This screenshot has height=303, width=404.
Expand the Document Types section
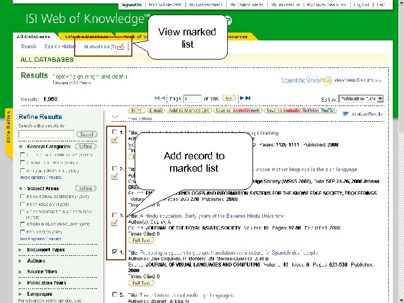click(20, 250)
